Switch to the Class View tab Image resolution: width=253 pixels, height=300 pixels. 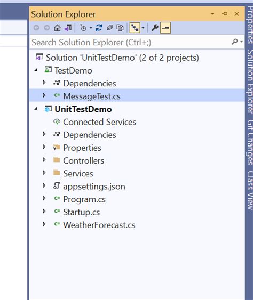click(x=250, y=190)
